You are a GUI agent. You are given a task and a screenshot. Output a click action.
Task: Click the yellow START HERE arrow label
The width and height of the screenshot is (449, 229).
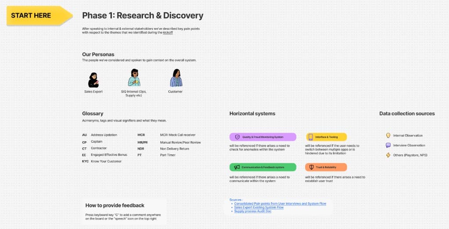tap(39, 15)
